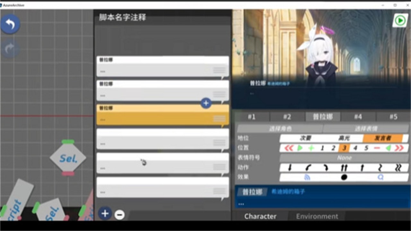Apply the blue magnifier effect in the 效果 row

[x=380, y=177]
